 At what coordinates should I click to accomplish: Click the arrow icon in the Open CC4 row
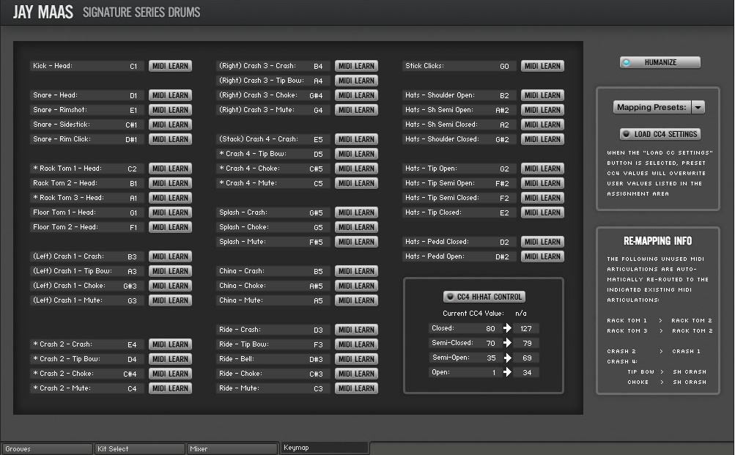(x=506, y=372)
